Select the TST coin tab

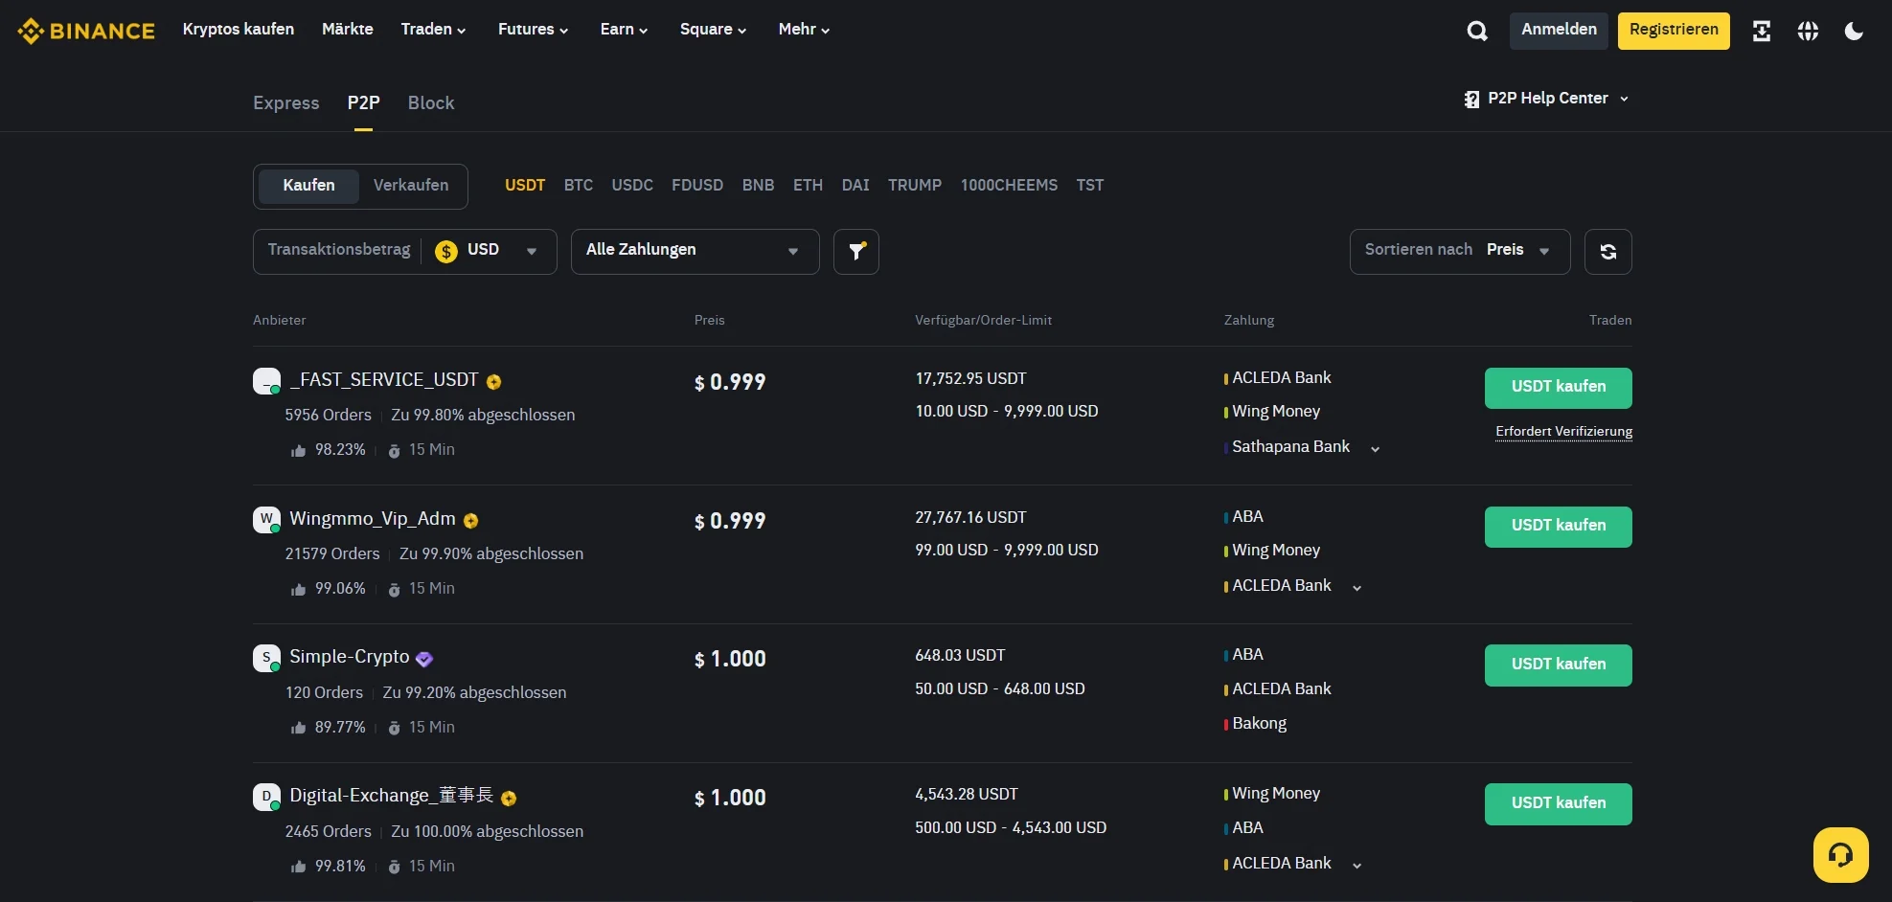point(1090,186)
